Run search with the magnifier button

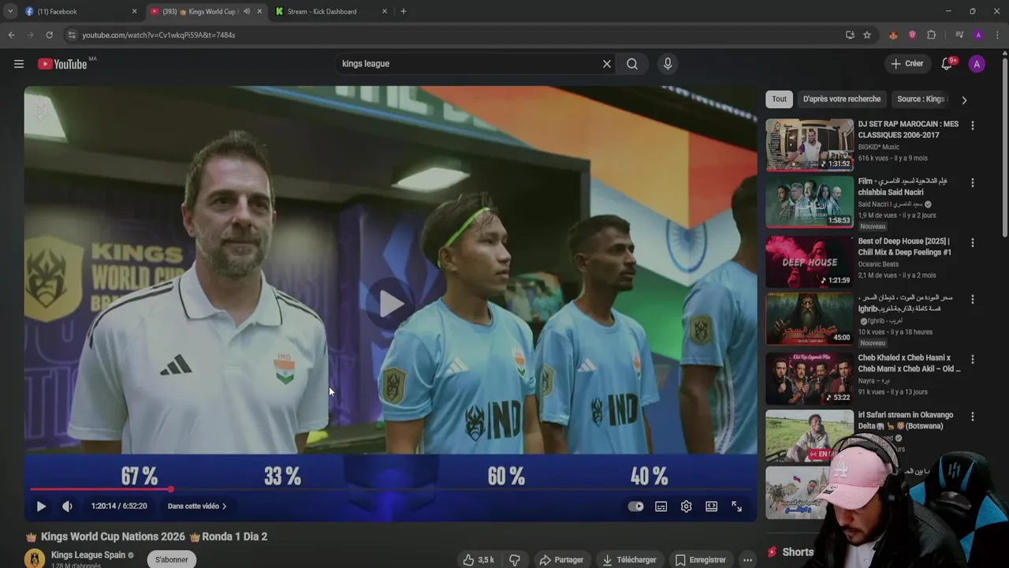[632, 64]
